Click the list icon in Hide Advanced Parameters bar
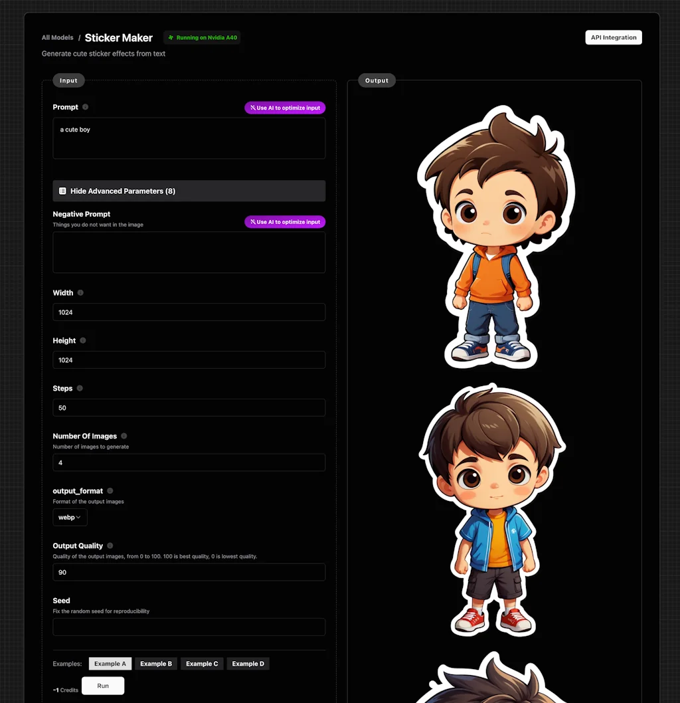 (61, 191)
